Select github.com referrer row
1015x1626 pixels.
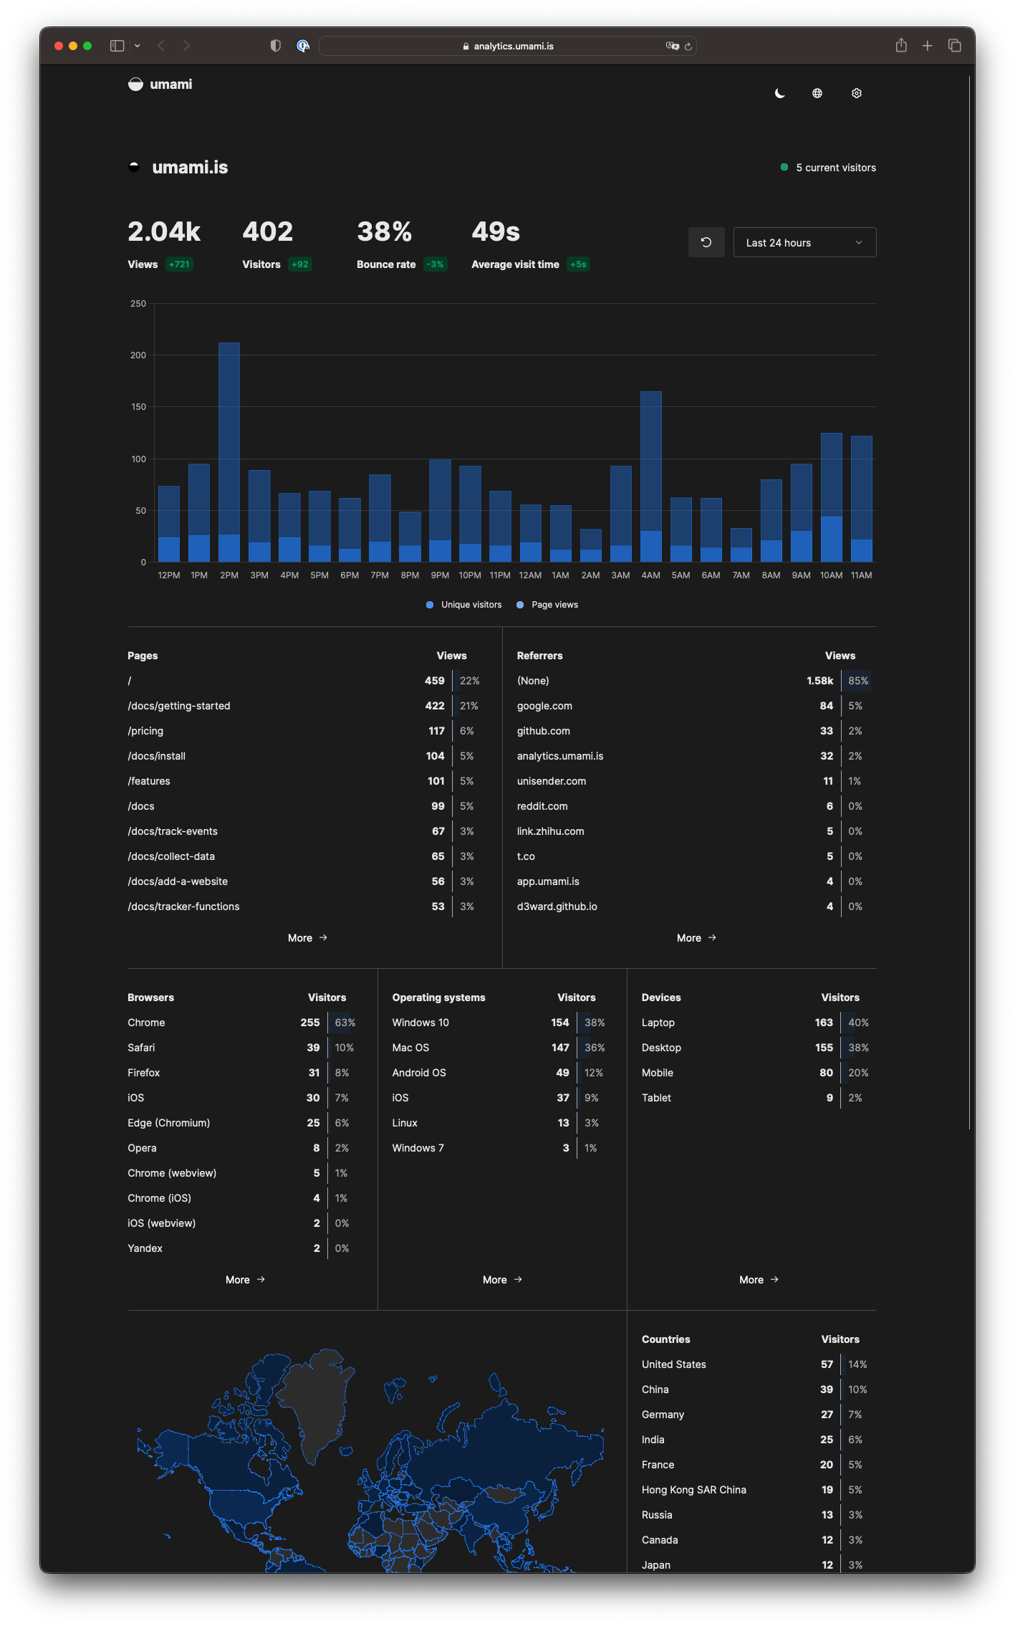pyautogui.click(x=696, y=731)
